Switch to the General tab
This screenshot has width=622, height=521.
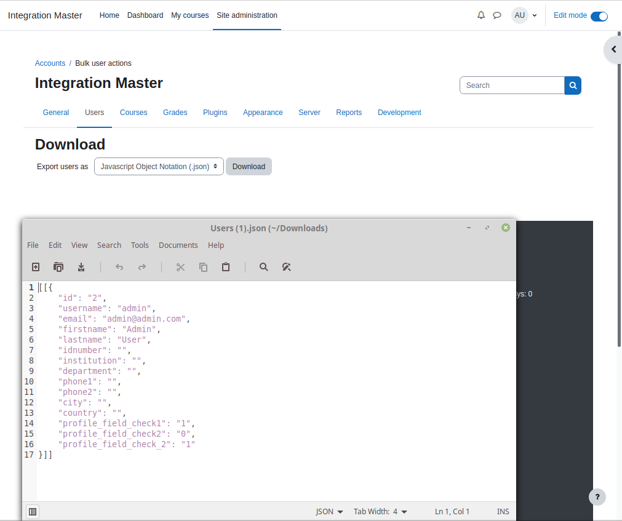pyautogui.click(x=56, y=113)
